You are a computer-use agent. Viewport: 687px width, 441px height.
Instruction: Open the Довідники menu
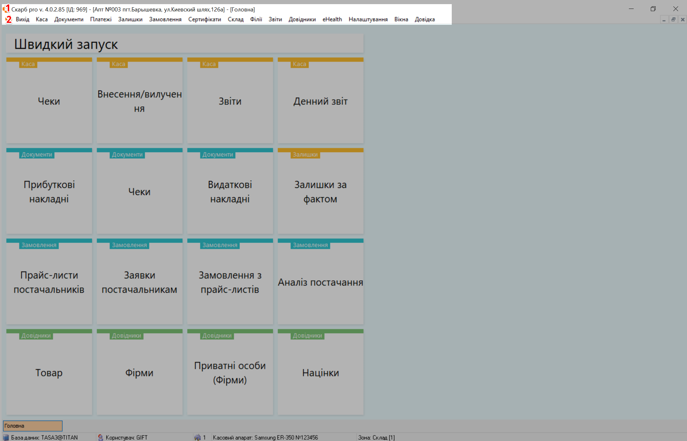click(x=302, y=19)
